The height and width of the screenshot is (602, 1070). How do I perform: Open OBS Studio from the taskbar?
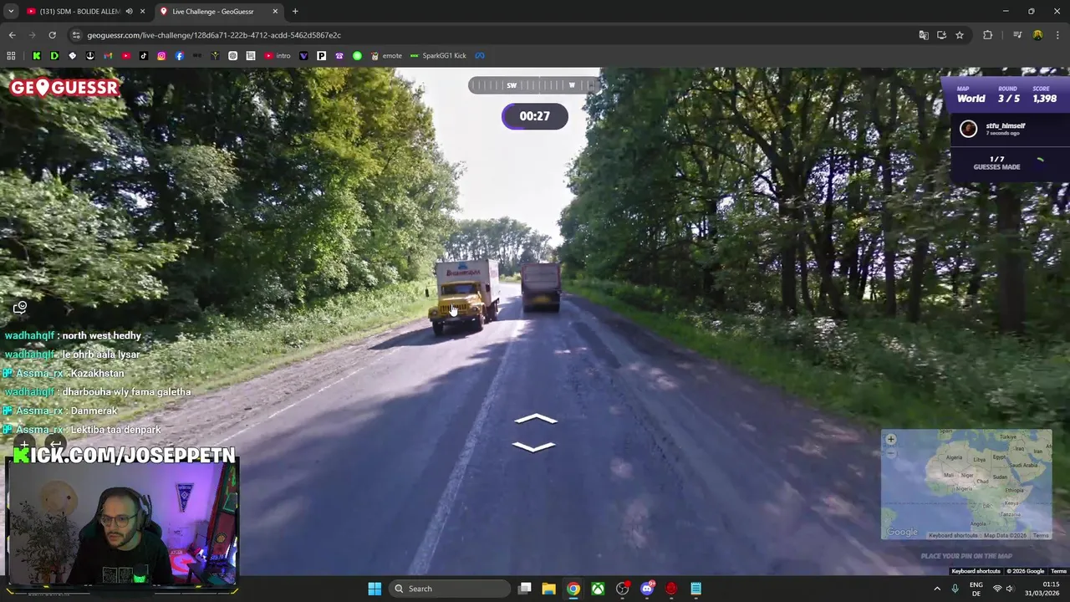coord(622,589)
